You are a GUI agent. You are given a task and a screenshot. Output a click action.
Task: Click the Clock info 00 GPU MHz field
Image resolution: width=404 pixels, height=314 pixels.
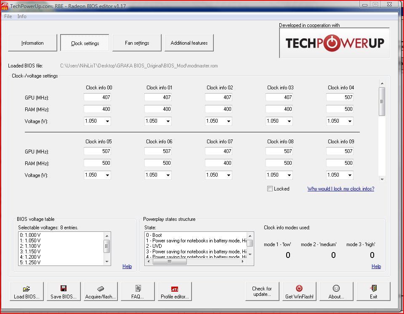[97, 97]
